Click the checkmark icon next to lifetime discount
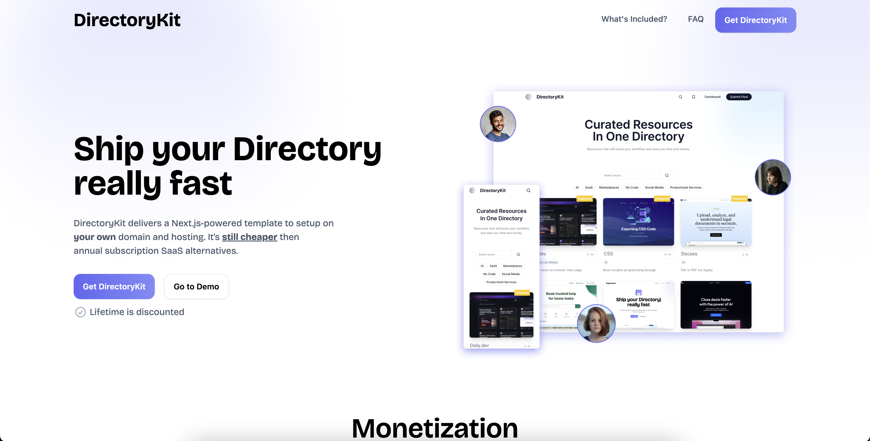 (x=79, y=312)
